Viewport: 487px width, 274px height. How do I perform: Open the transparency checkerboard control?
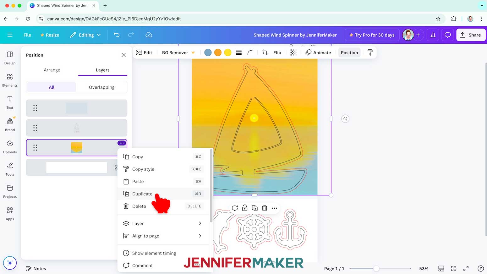pyautogui.click(x=293, y=52)
